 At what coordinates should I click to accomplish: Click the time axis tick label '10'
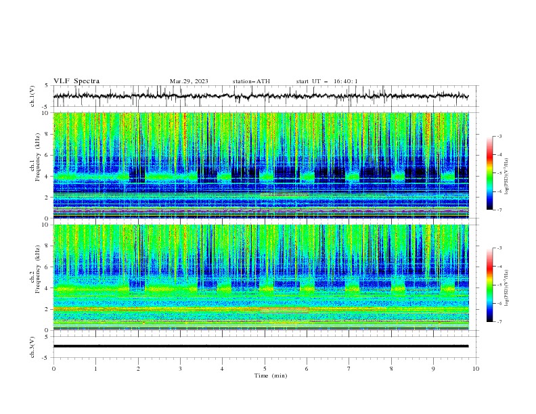tap(476, 369)
